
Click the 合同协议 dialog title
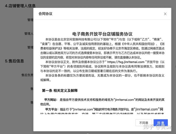coord(45,14)
